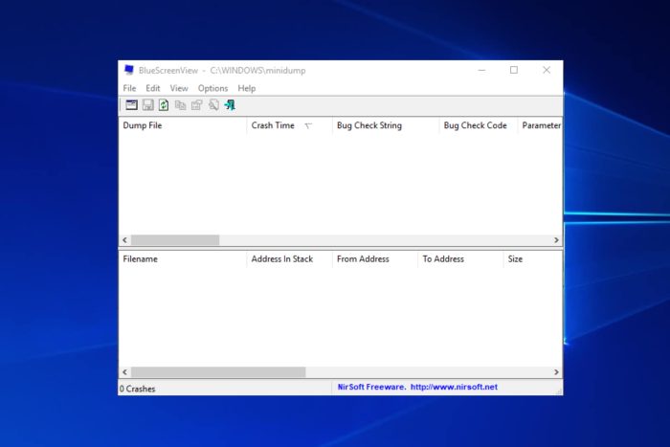This screenshot has width=670, height=447.
Task: Visit the nirsoft.net link in status bar
Action: [454, 387]
